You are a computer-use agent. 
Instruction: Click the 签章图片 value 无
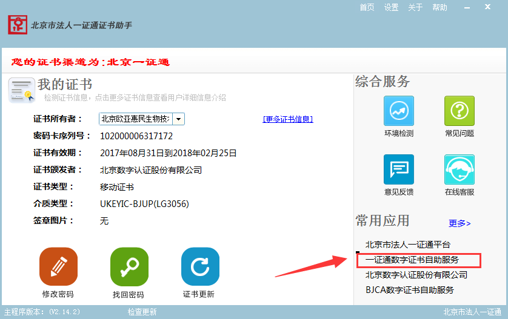(x=104, y=221)
